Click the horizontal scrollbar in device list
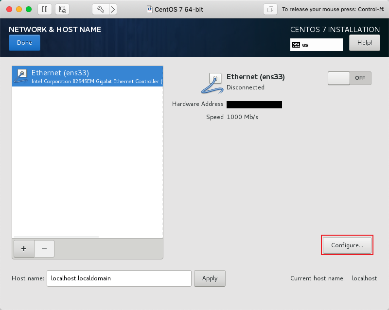 56,237
